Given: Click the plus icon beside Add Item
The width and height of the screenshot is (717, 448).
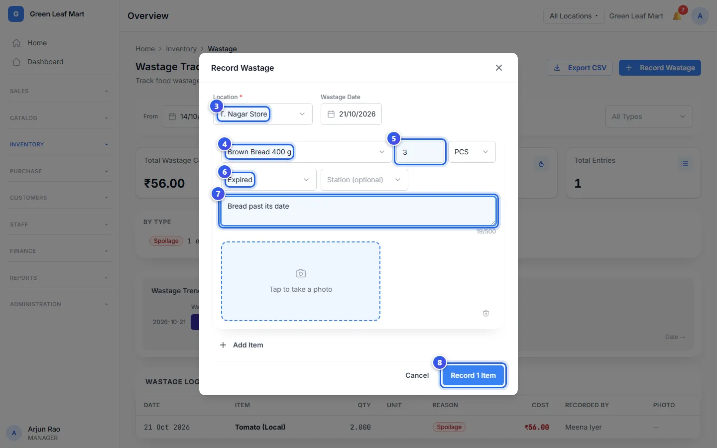Looking at the screenshot, I should coord(223,345).
